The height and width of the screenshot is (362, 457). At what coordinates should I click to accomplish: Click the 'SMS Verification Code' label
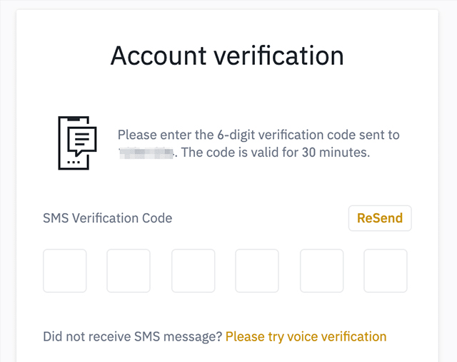click(x=108, y=218)
